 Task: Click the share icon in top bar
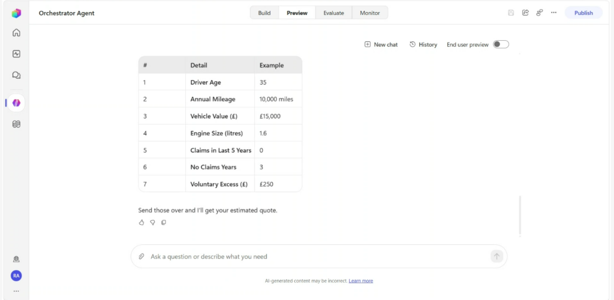[525, 13]
